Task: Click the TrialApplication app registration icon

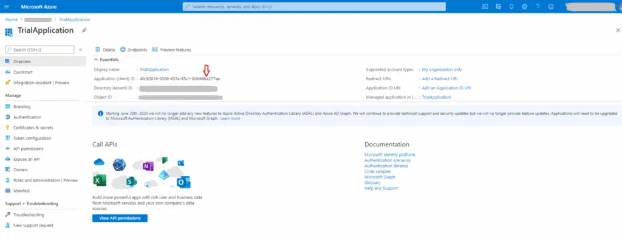Action: (9, 32)
